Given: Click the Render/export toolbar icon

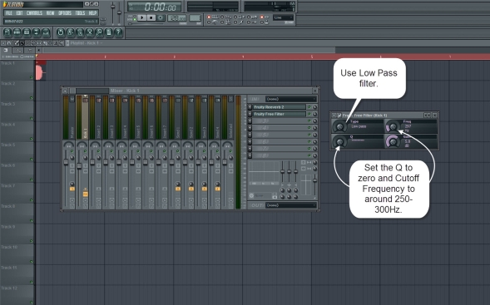Looking at the screenshot, I should click(80, 32).
